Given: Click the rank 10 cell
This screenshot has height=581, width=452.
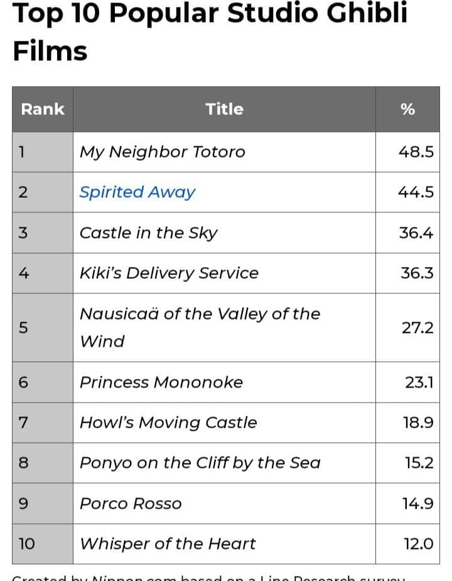Looking at the screenshot, I should (26, 544).
